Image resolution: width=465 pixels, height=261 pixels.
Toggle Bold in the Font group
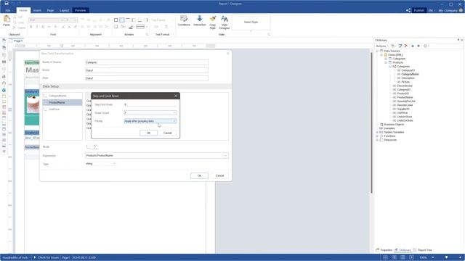[x=31, y=27]
